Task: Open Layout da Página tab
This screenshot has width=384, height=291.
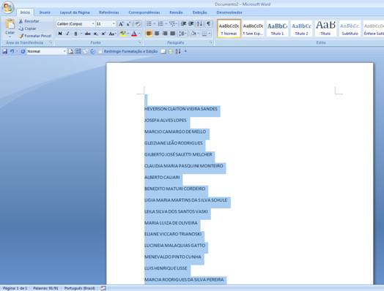Action: 75,12
